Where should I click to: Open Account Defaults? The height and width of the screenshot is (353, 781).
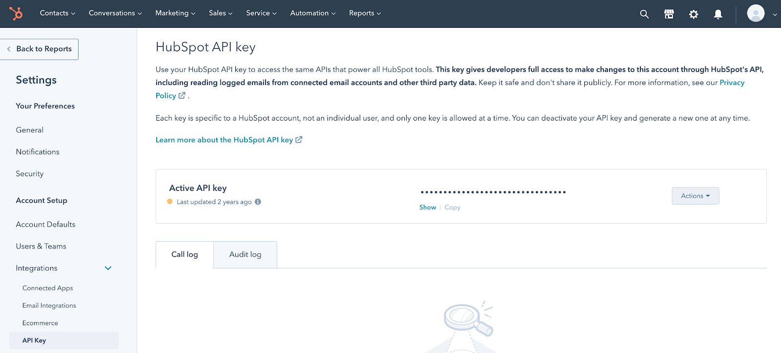click(x=45, y=225)
